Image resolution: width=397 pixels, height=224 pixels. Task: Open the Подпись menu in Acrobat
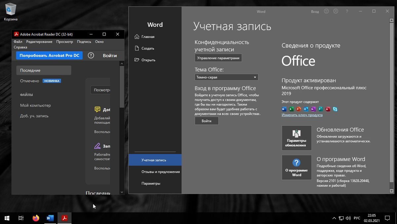click(x=84, y=42)
